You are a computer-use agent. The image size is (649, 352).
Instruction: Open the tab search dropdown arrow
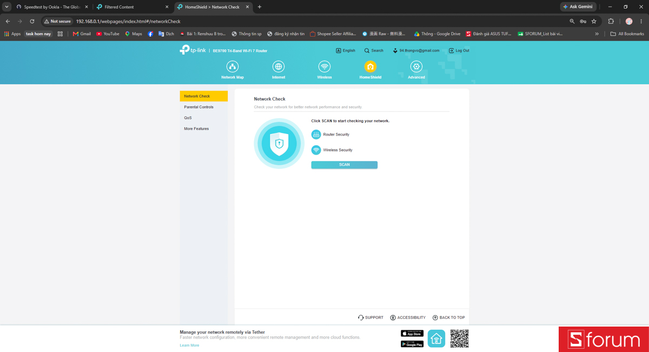7,7
